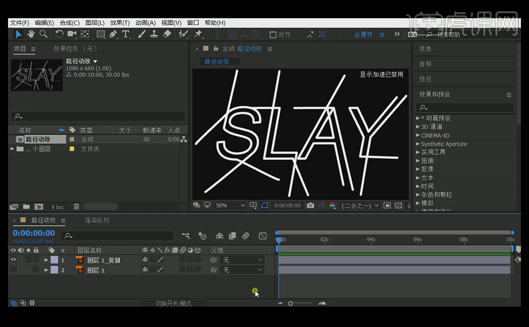
Task: Expand the 扭曲 effects category
Action: tap(418, 161)
